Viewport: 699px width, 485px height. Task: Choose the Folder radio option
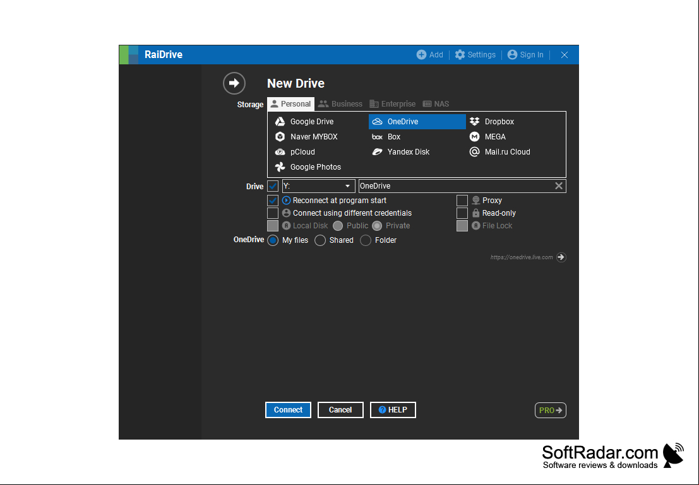tap(366, 240)
